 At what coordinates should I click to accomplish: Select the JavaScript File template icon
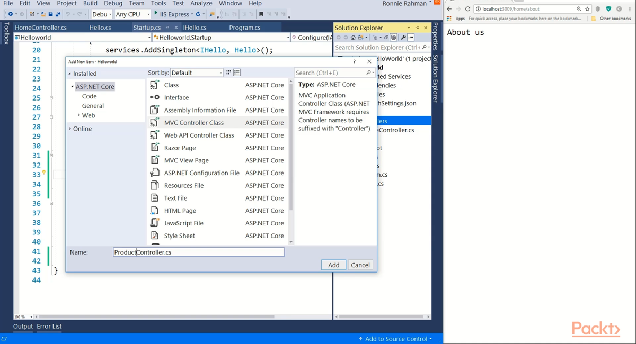click(154, 223)
